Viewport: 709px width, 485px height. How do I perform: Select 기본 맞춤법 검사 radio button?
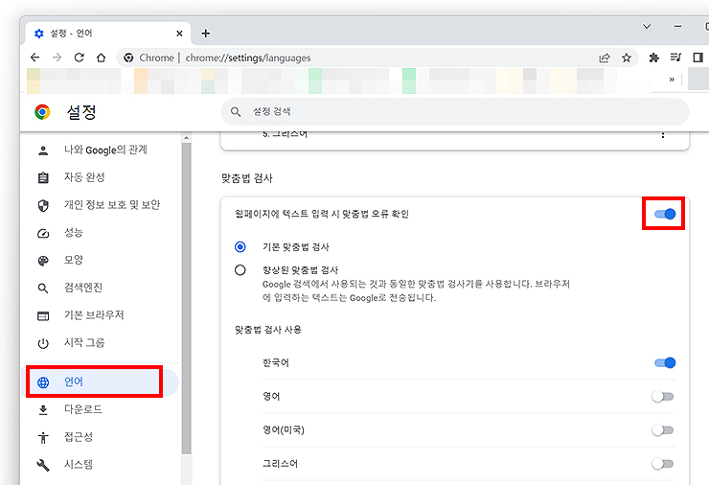coord(240,247)
